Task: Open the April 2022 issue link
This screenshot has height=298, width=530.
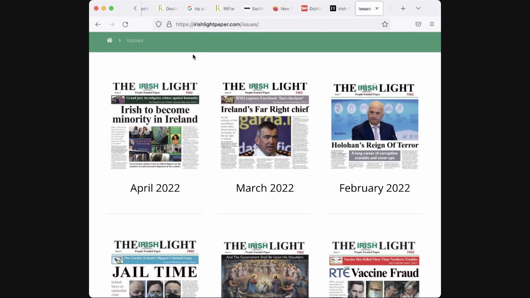Action: (155, 188)
